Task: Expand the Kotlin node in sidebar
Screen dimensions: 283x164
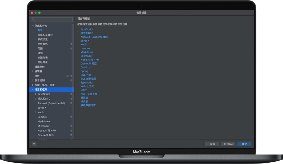Action: (x=36, y=113)
